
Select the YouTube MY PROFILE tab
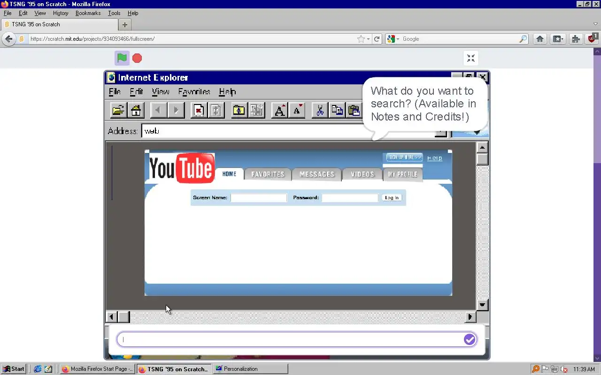pos(403,174)
